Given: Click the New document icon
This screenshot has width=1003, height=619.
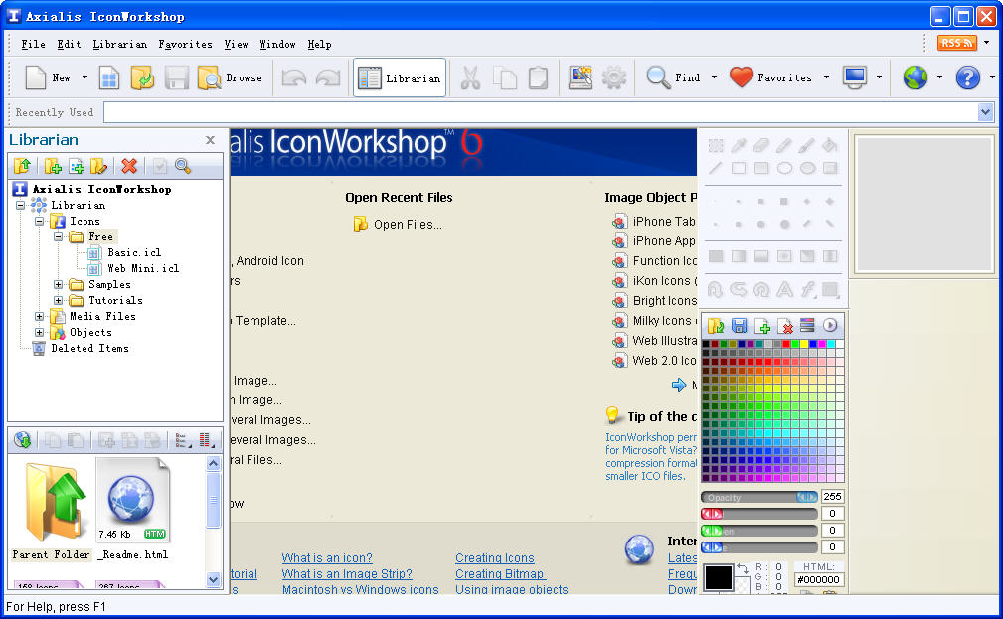Looking at the screenshot, I should [36, 77].
